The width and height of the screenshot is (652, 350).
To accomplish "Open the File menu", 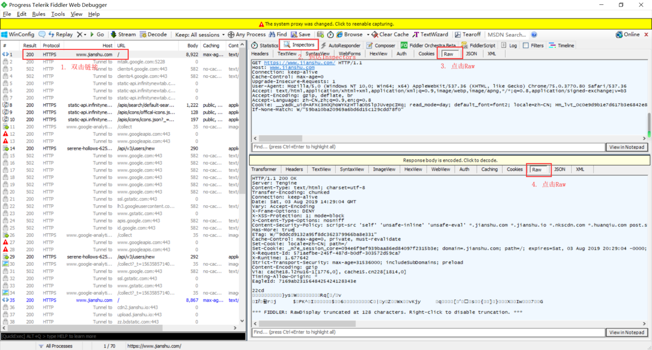I will [7, 14].
